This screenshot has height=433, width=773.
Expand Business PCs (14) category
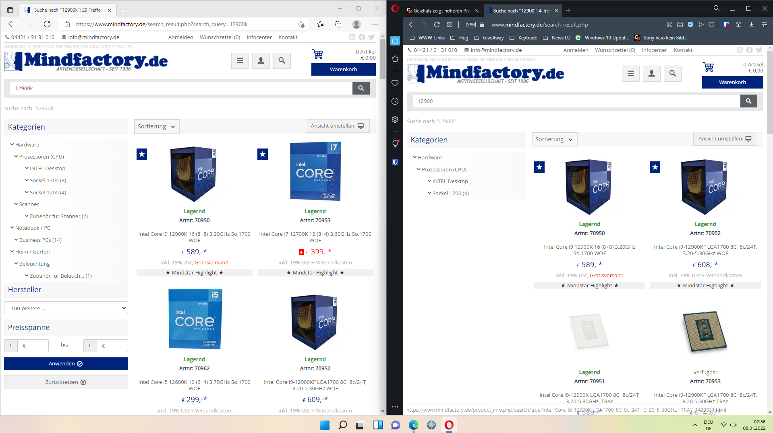[x=38, y=240]
